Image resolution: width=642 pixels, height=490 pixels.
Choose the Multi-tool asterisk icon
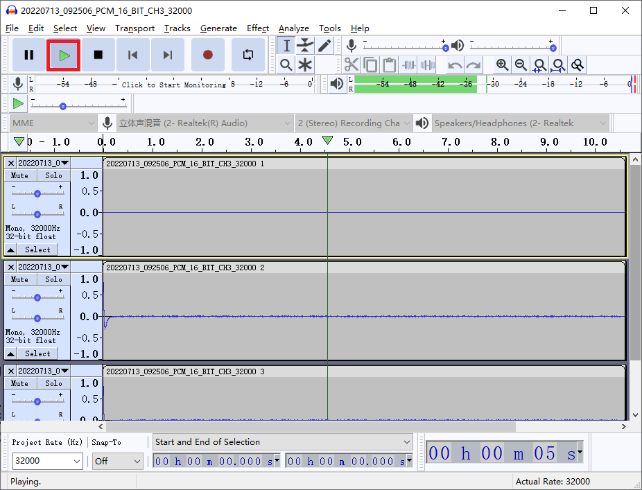click(305, 65)
